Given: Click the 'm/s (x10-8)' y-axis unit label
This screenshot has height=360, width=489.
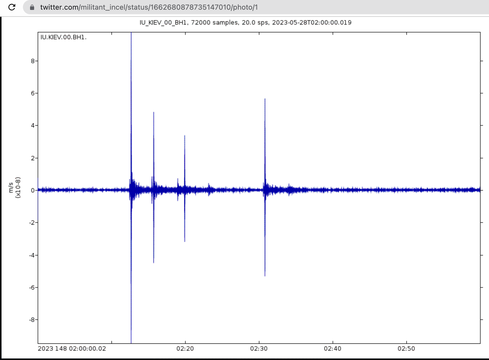Looking at the screenshot, I should click(14, 187).
